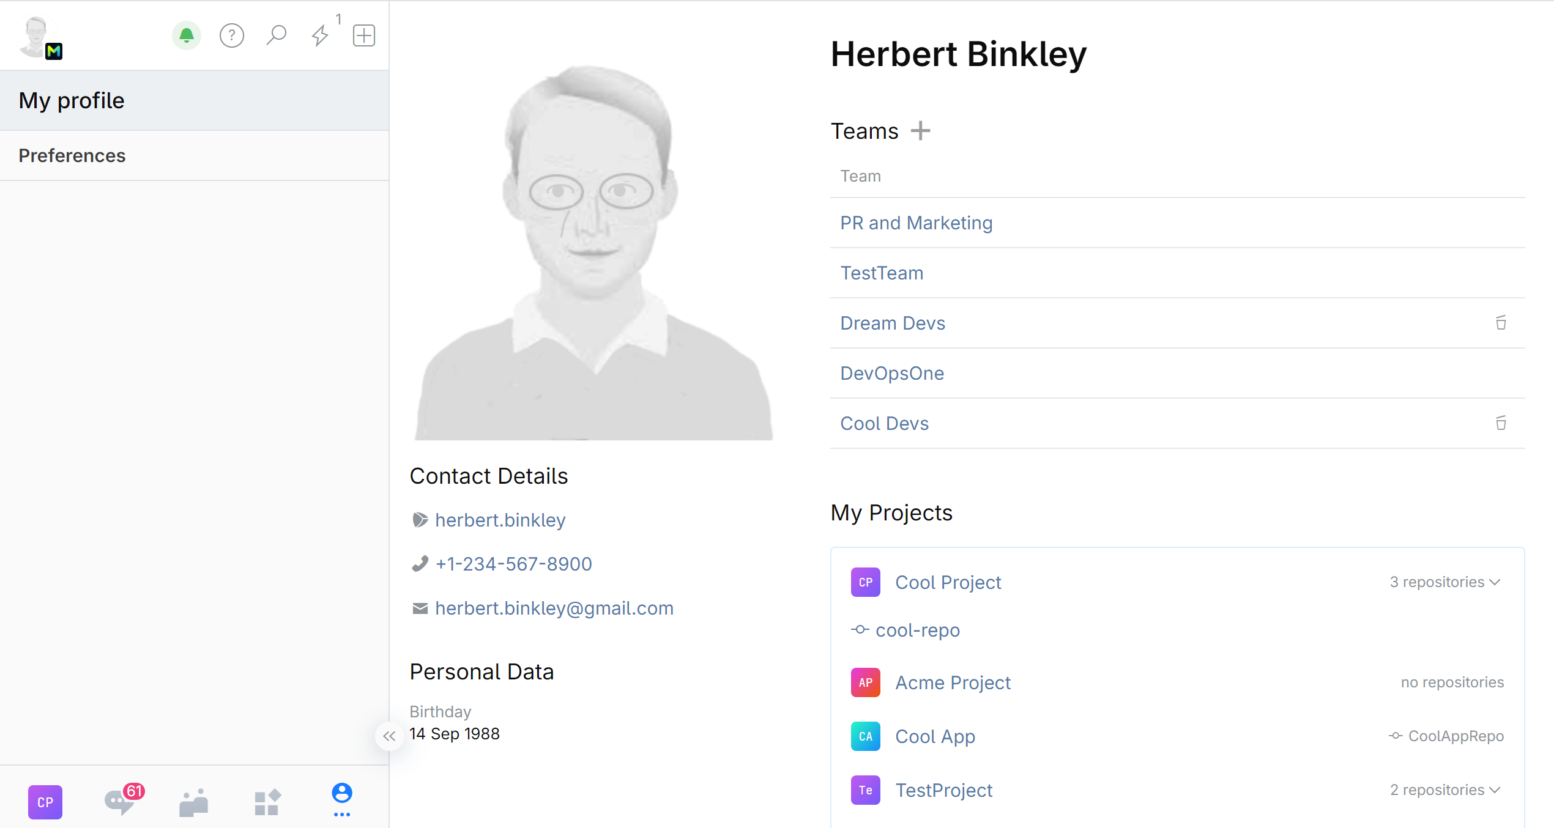This screenshot has width=1554, height=828.
Task: Open the lightning bolt quick actions icon
Action: click(320, 35)
